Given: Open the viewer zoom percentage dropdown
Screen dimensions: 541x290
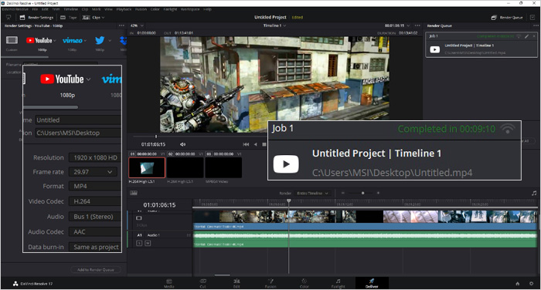Looking at the screenshot, I should click(x=137, y=25).
